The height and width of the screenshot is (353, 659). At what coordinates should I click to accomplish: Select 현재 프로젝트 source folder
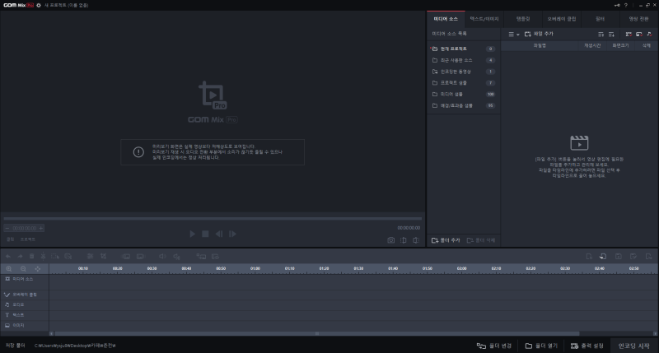pyautogui.click(x=463, y=49)
